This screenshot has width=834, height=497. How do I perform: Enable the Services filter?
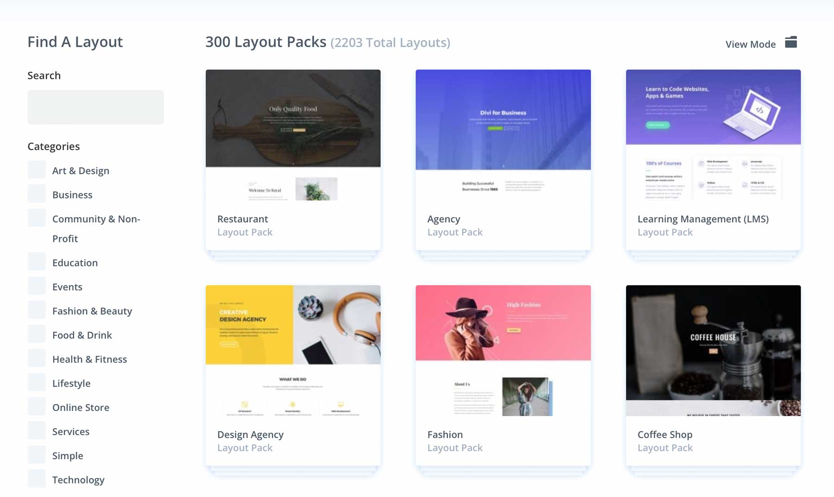[x=36, y=430]
